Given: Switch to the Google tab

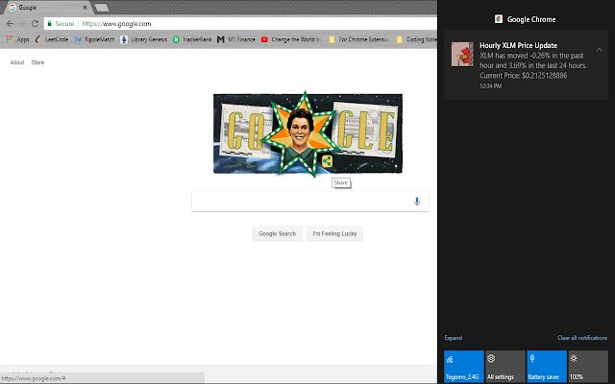Looking at the screenshot, I should [x=47, y=8].
